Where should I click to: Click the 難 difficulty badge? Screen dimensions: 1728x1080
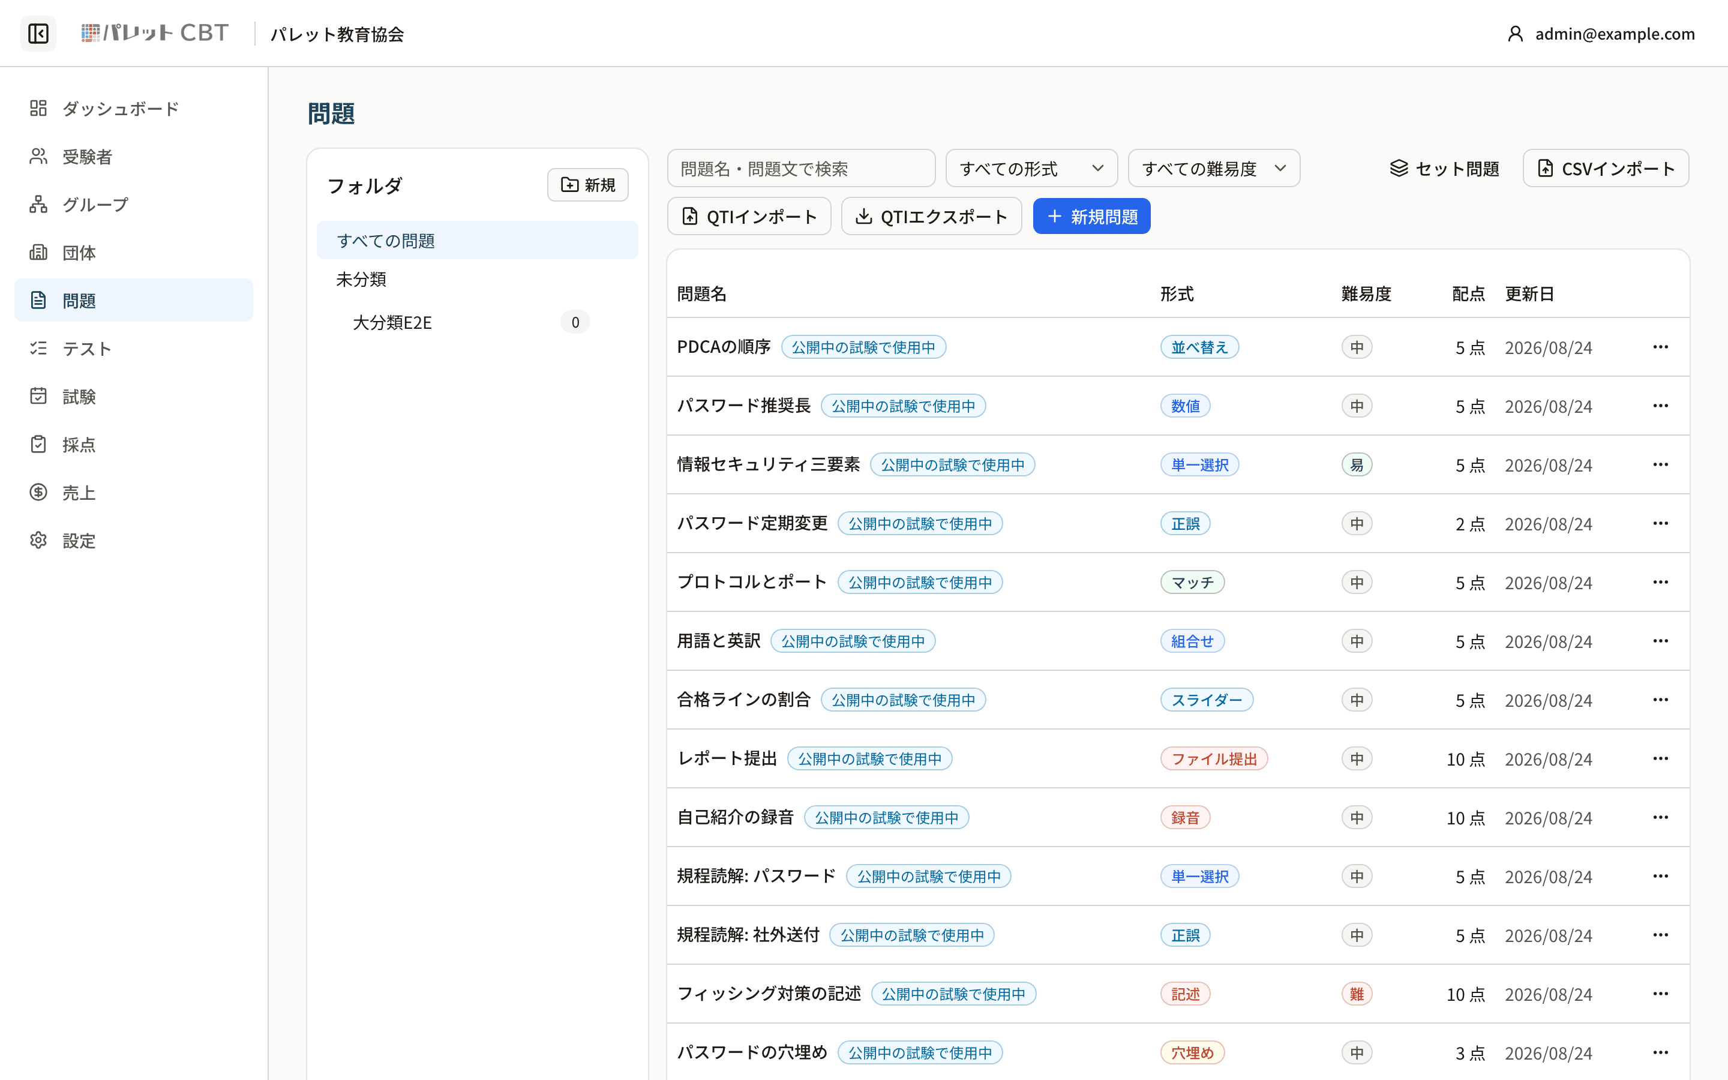1356,994
